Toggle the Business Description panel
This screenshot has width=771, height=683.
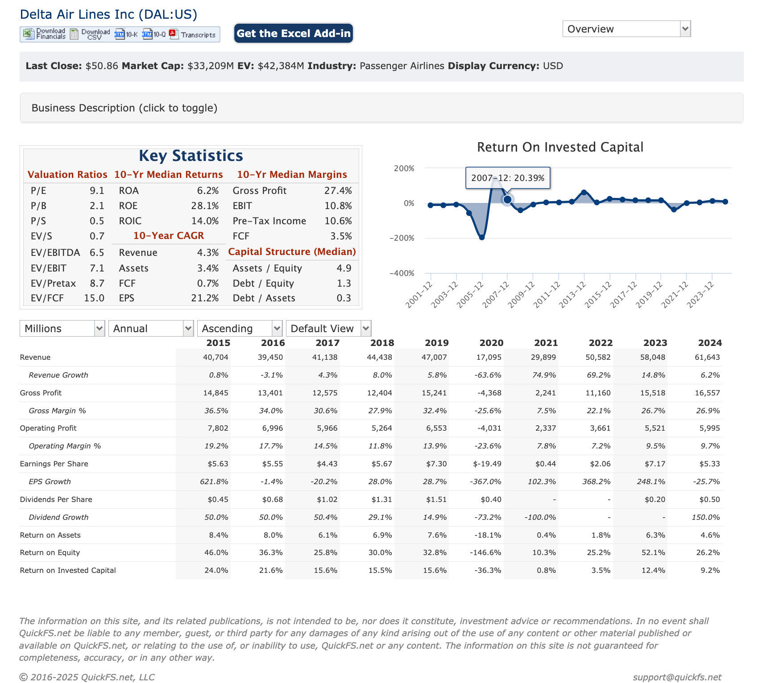381,108
